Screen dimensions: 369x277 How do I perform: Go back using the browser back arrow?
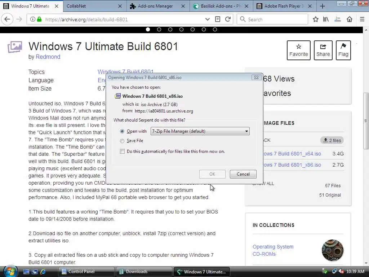(7, 19)
